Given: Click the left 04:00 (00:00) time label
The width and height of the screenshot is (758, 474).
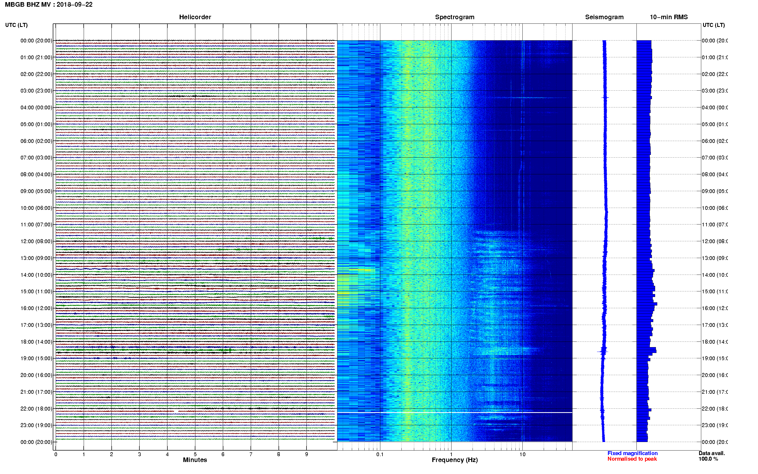Looking at the screenshot, I should point(36,107).
